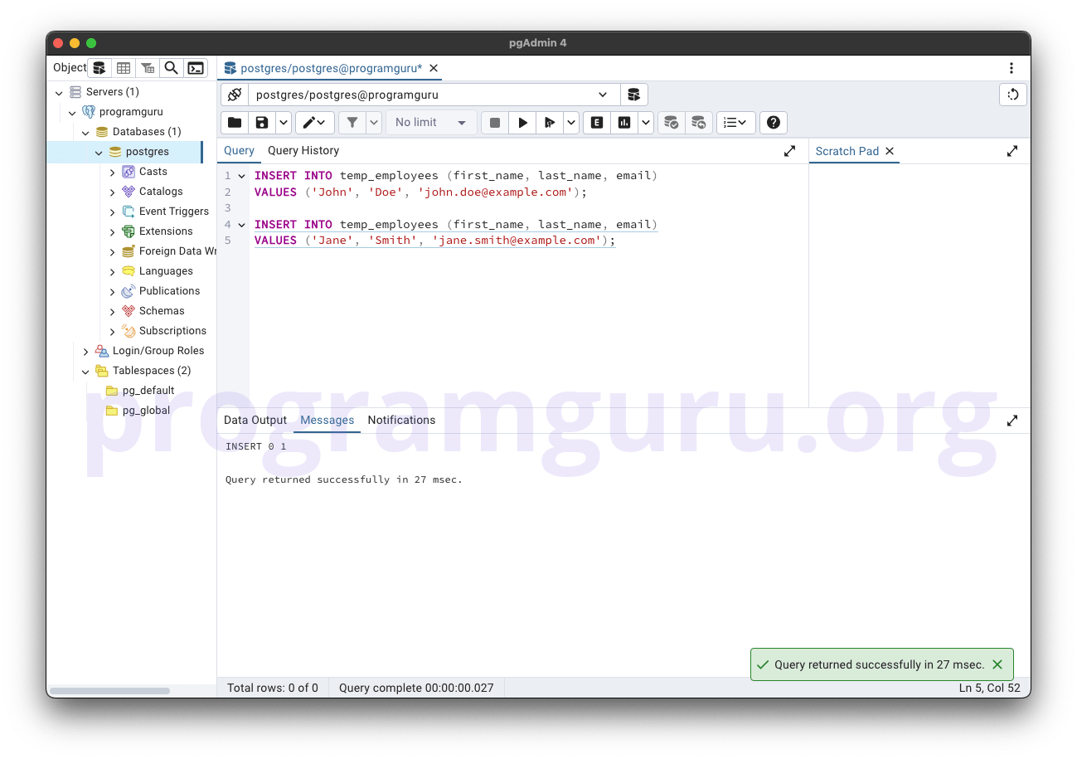Toggle the sort/filter dialog
This screenshot has width=1077, height=759.
[x=352, y=122]
